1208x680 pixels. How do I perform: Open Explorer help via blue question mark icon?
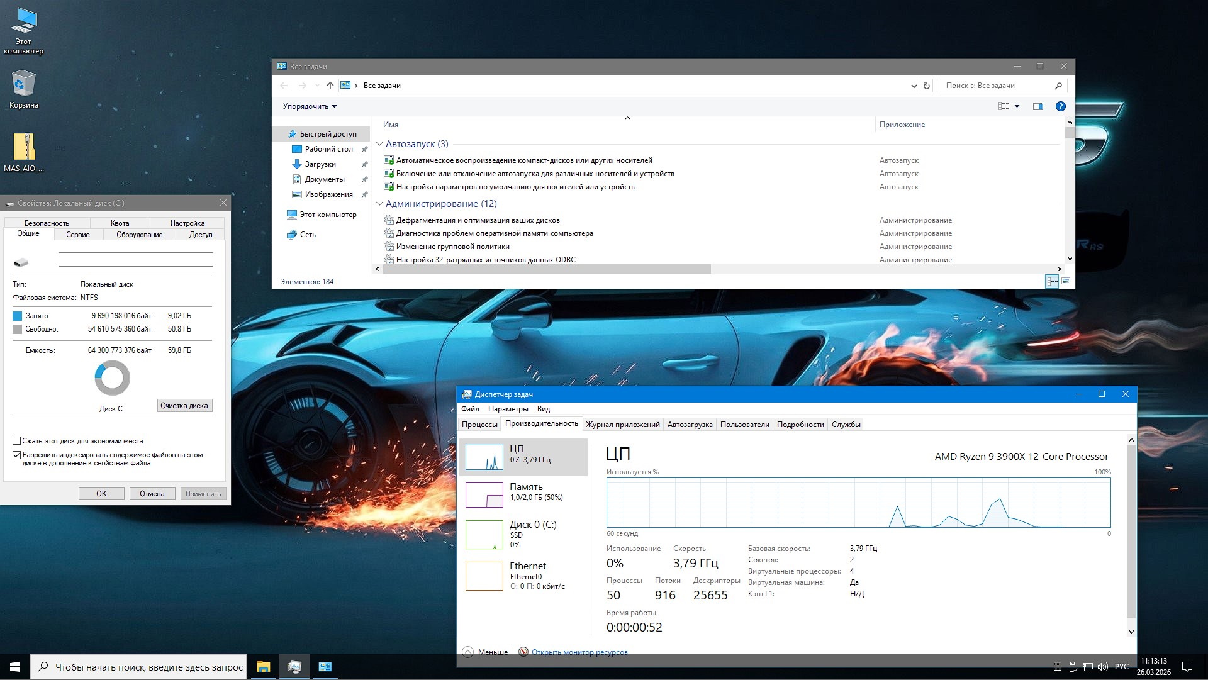point(1060,106)
